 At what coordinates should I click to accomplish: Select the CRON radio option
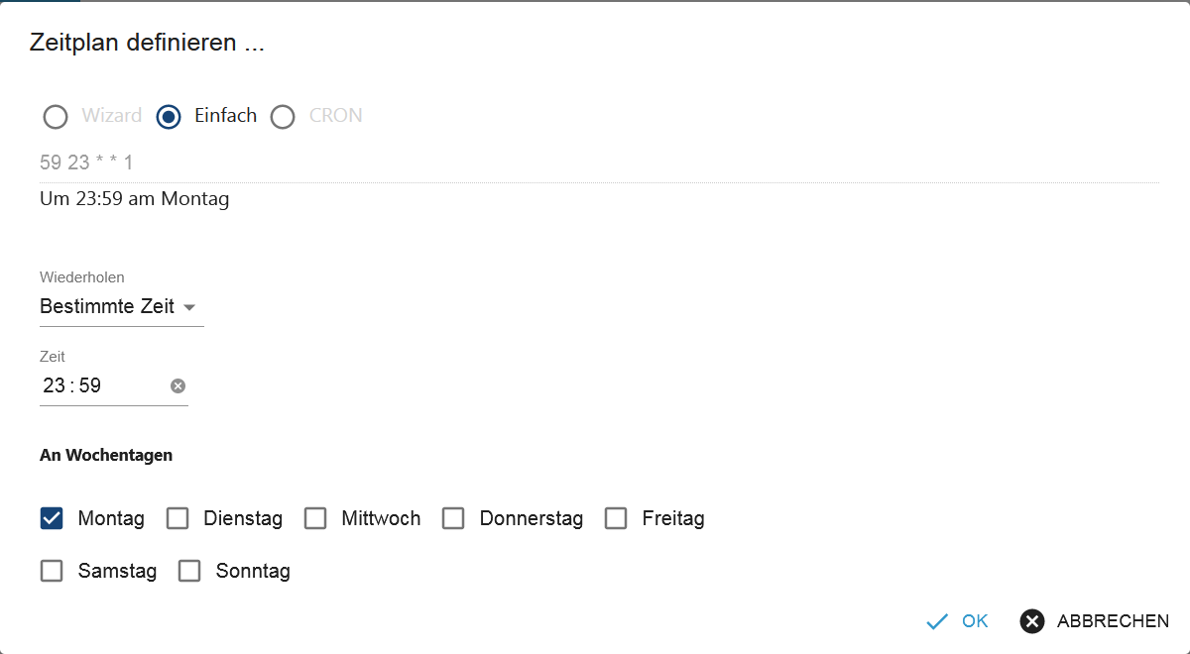pos(283,117)
